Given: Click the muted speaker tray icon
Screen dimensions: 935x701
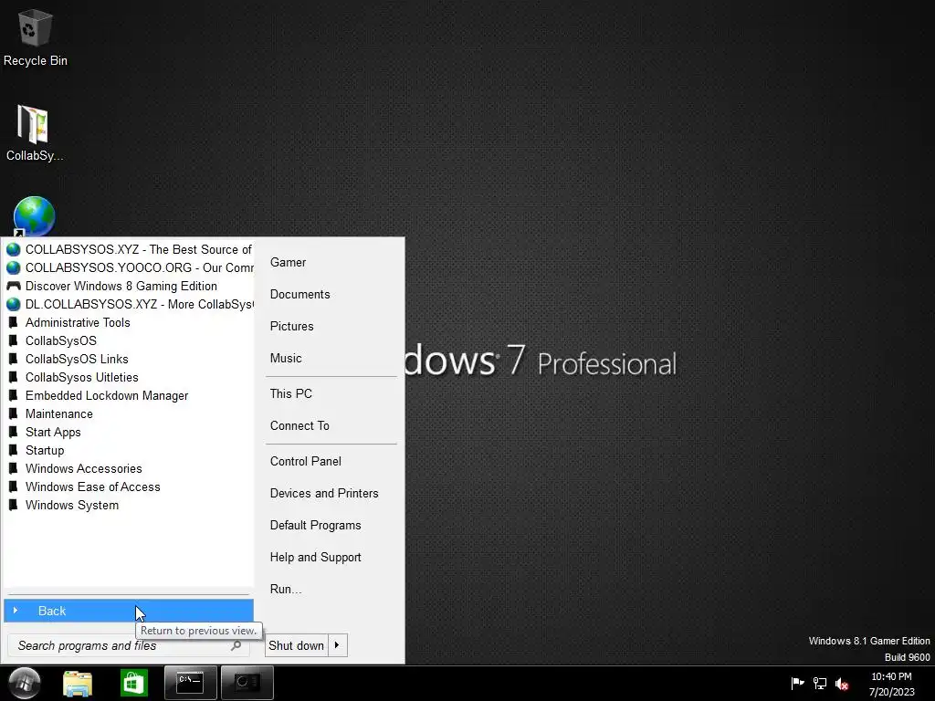Looking at the screenshot, I should [841, 684].
